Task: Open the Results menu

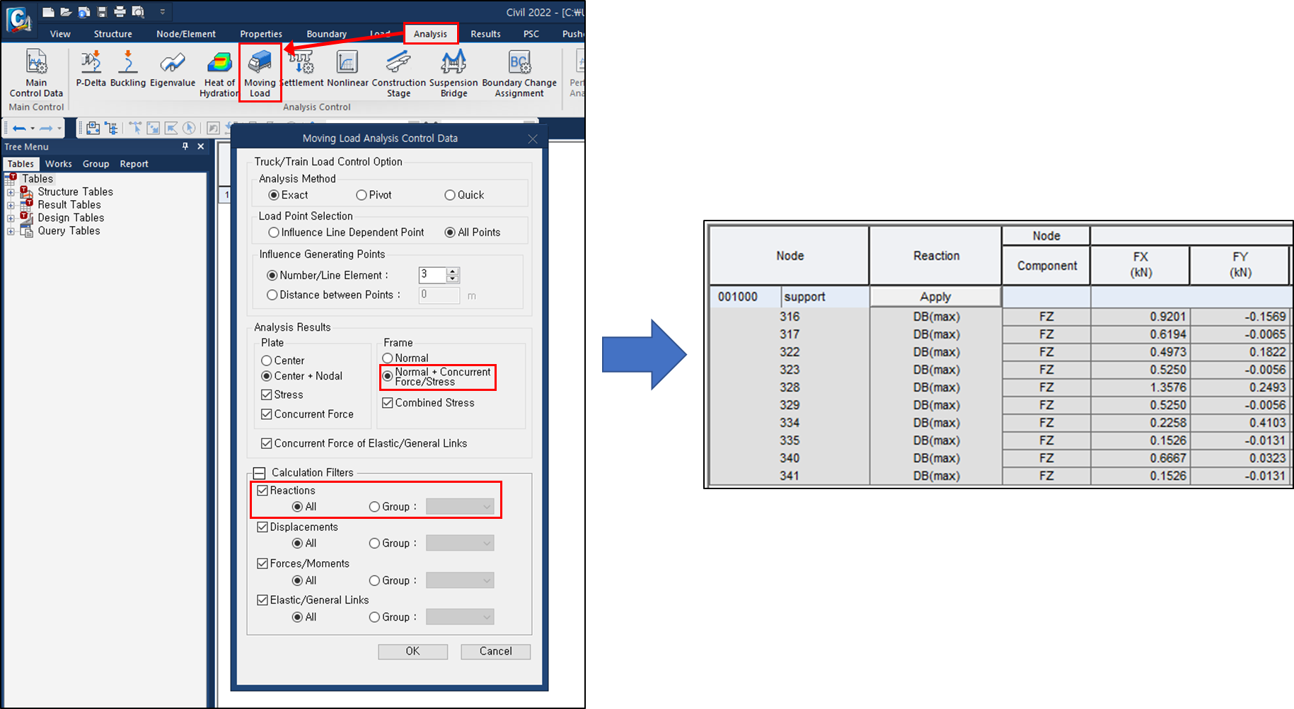Action: tap(485, 33)
